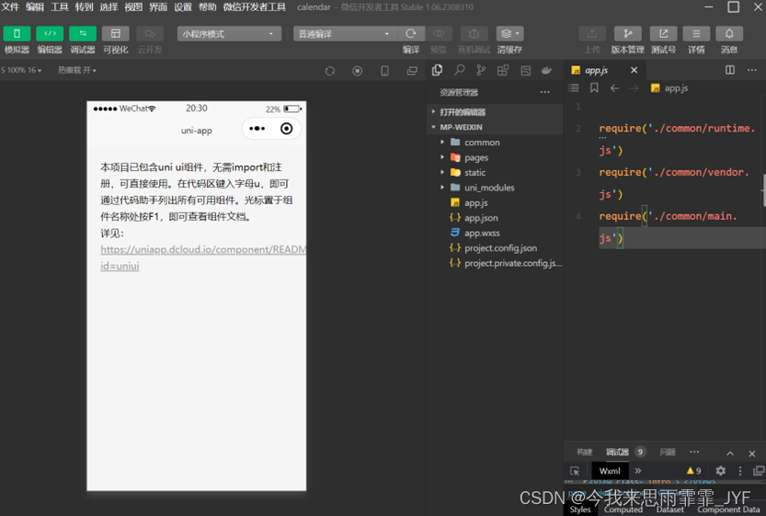Open app.json file
Image resolution: width=766 pixels, height=516 pixels.
495,218
